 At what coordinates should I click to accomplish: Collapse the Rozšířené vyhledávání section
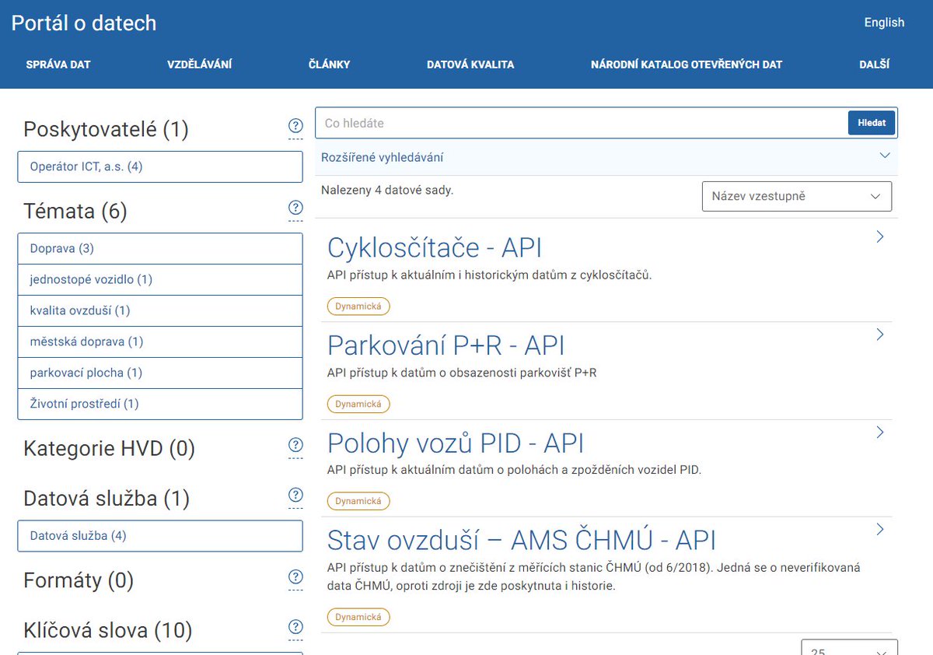tap(885, 156)
